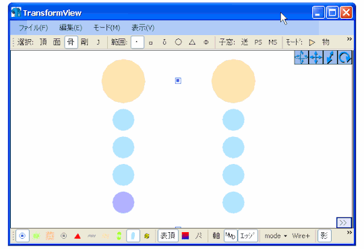
Task: Toggle the 影 shadow button
Action: [324, 236]
